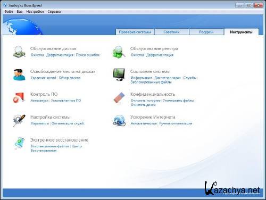The height and width of the screenshot is (200, 266).
Task: Open the Оптимизация служб link
Action: pos(68,123)
